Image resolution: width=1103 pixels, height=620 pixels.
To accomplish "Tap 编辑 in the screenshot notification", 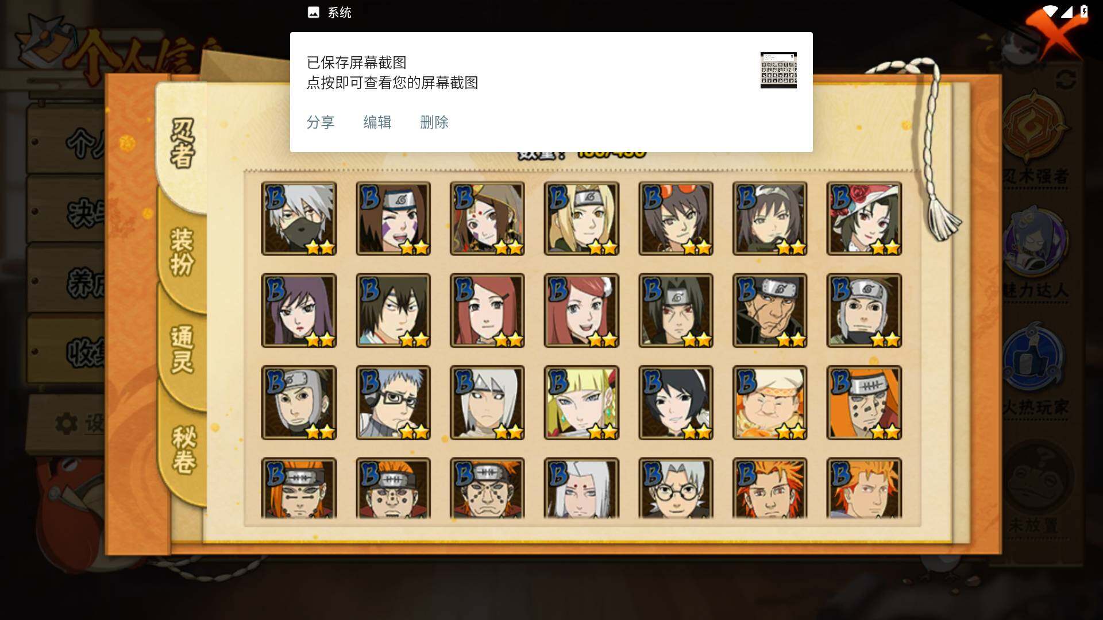I will (x=377, y=122).
